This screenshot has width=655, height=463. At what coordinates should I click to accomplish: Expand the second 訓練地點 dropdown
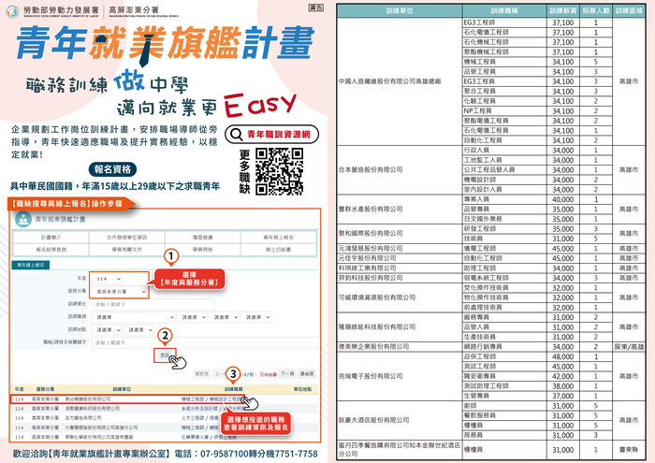click(138, 330)
